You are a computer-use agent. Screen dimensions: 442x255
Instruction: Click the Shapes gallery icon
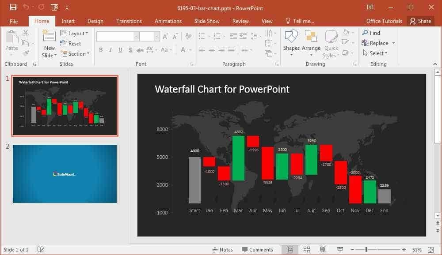[x=291, y=37]
